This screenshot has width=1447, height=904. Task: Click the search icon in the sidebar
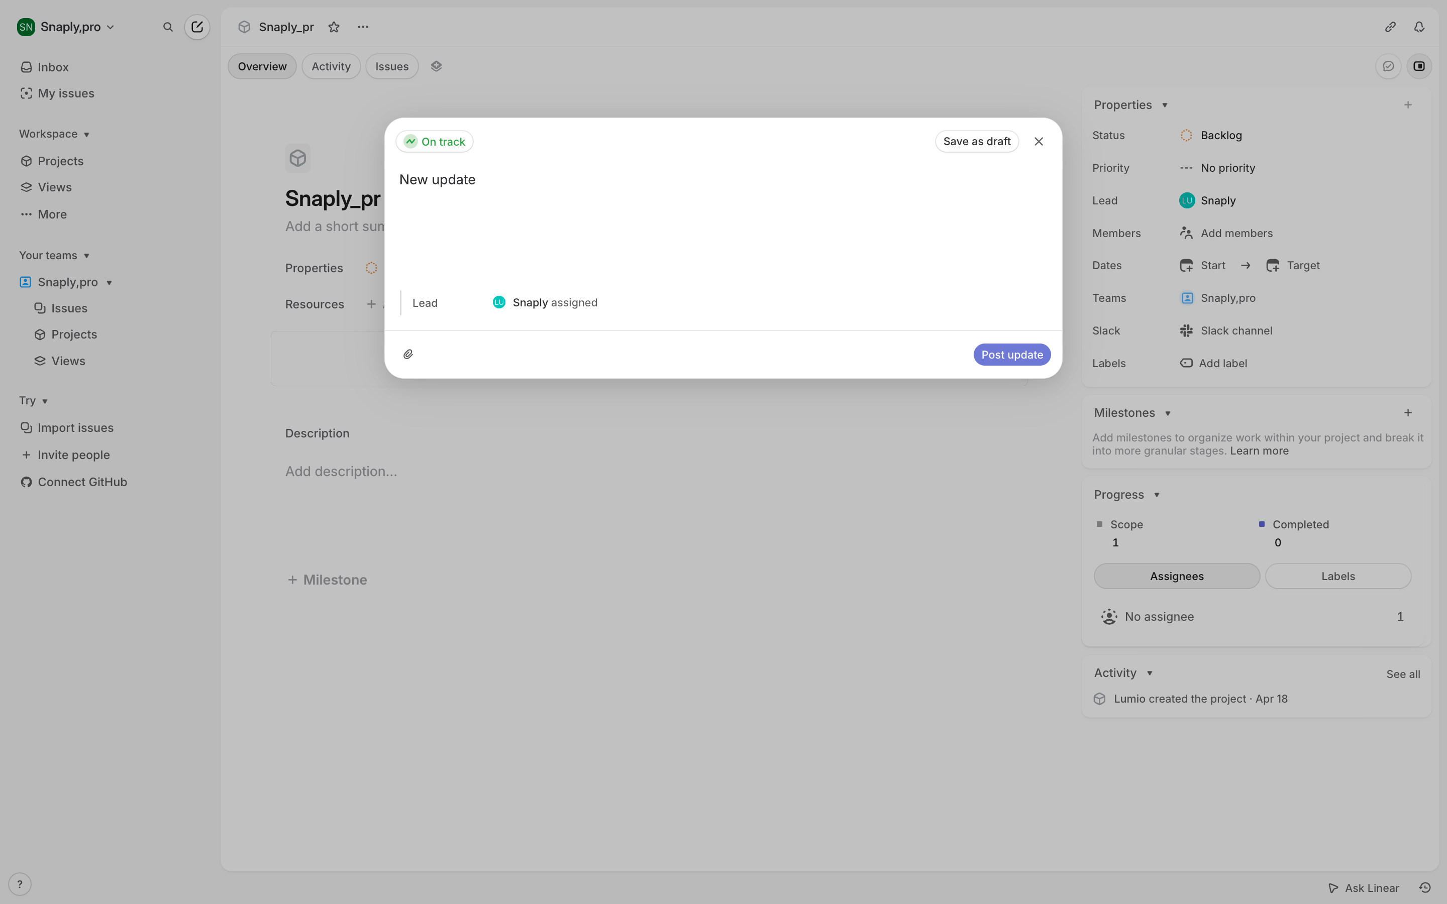click(168, 27)
